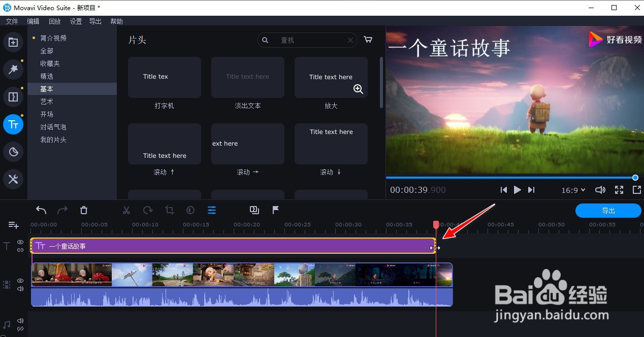644x337 pixels.
Task: Click the add track icon
Action: click(x=13, y=225)
